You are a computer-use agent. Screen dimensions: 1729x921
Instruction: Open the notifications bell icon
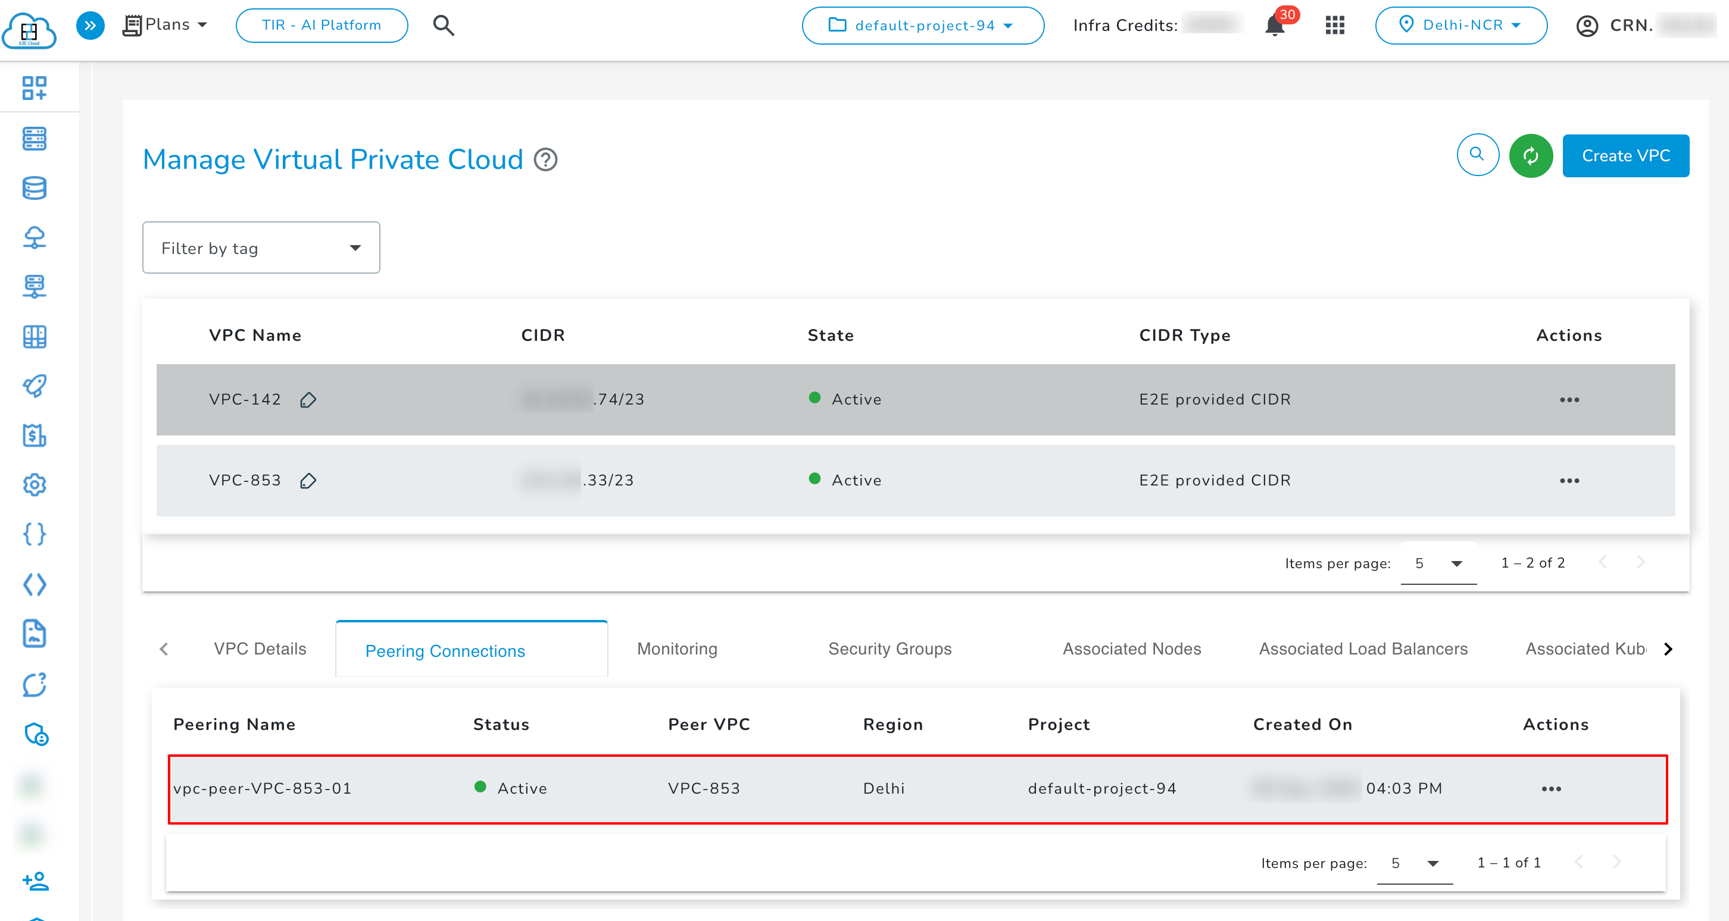pos(1275,26)
